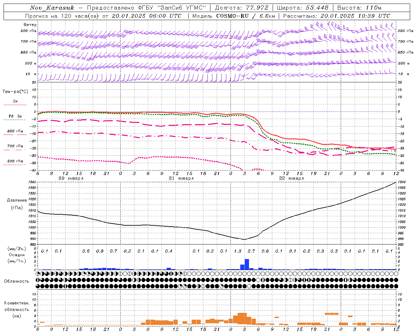The height and width of the screenshot is (332, 415).
Task: Click the 'Модель COSMO-RU / 6.6км' model label
Action: pos(233,16)
